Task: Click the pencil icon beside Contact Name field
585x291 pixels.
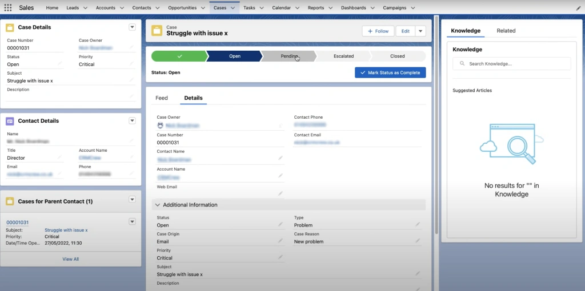Action: 280,157
